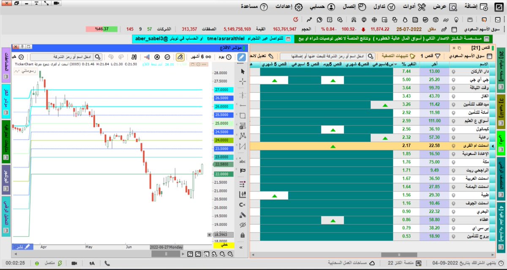Click the rightmost zoom magnifier below the chart

pyautogui.click(x=231, y=254)
